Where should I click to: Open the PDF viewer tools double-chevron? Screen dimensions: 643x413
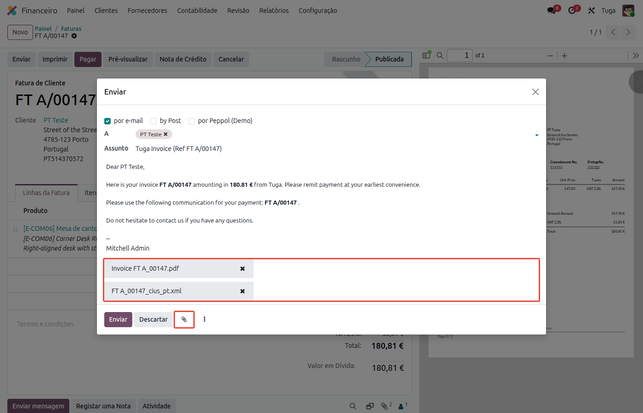(x=636, y=56)
